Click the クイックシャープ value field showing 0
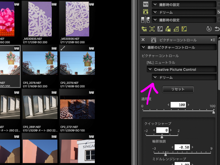The image size is (220, 165). click(x=162, y=130)
